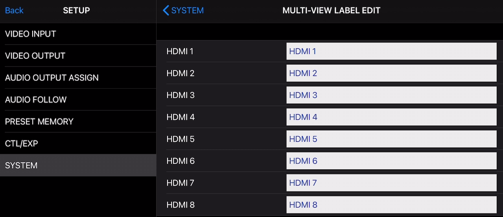The width and height of the screenshot is (503, 217).
Task: Open the CTL/EXP menu entry
Action: 22,144
